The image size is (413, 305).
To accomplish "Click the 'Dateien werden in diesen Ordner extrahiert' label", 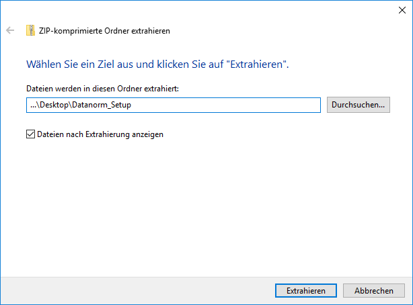I will click(102, 89).
